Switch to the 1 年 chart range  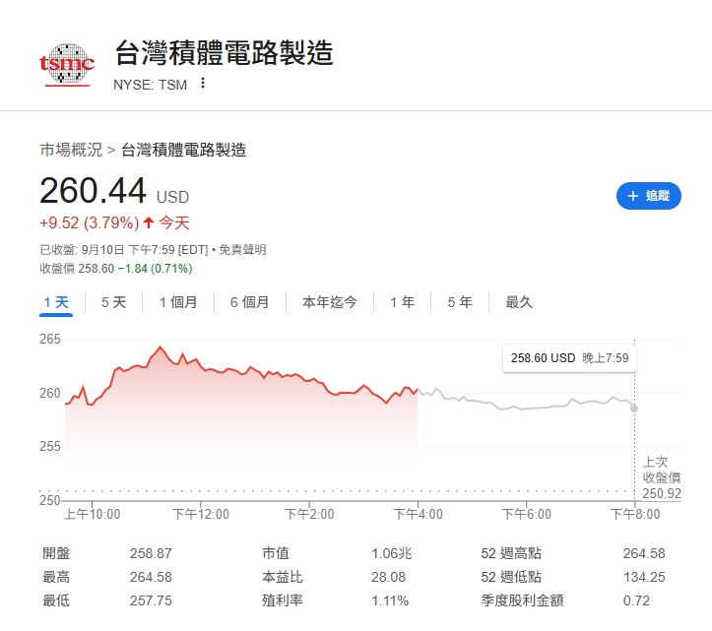click(402, 302)
